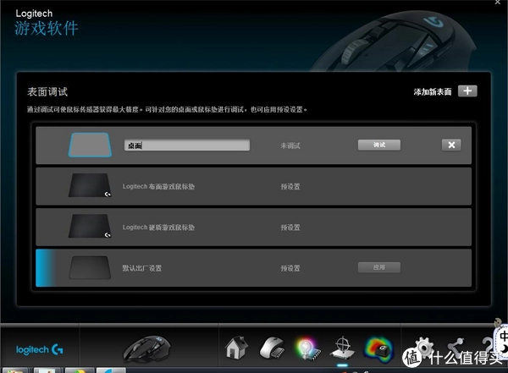This screenshot has width=508, height=373.
Task: Open the surface tuning crosshair icon
Action: pyautogui.click(x=342, y=348)
